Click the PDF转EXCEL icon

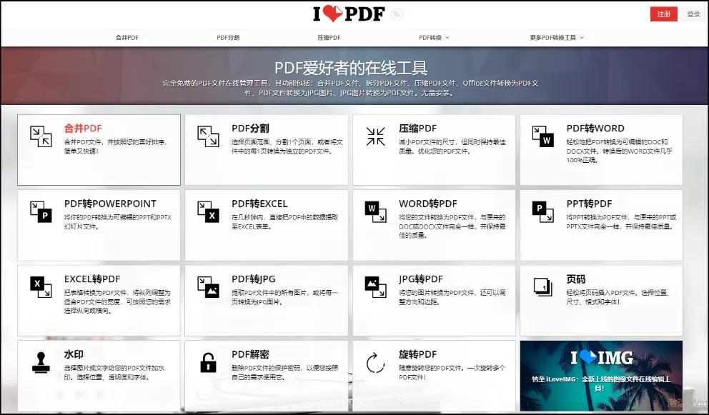click(x=208, y=211)
